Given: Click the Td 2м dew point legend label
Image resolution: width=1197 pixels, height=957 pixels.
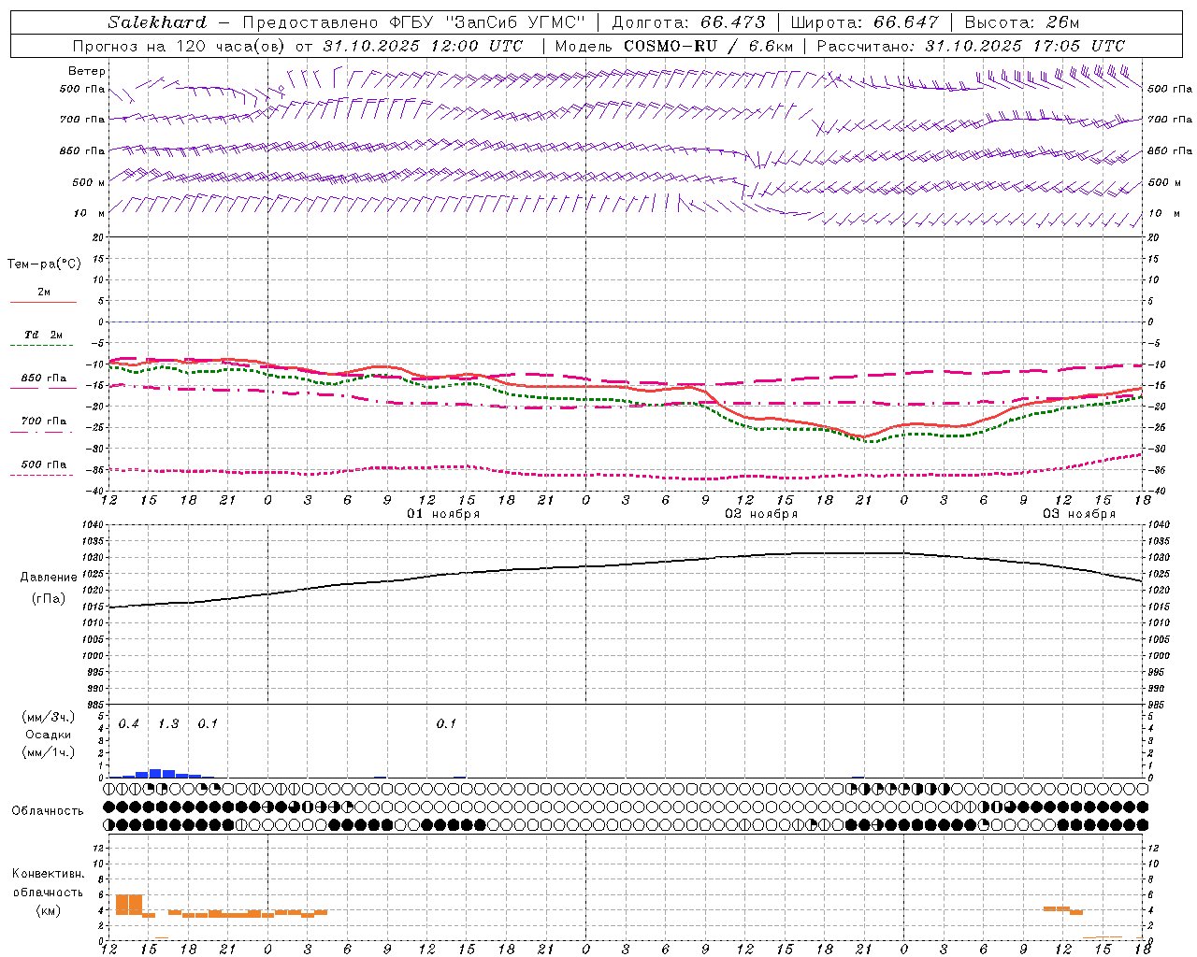Looking at the screenshot, I should (44, 335).
